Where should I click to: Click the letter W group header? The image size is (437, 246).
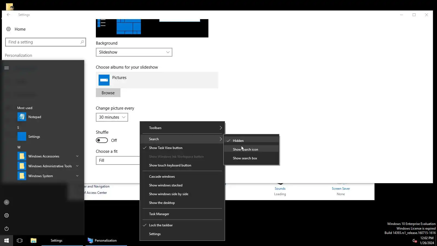pyautogui.click(x=19, y=147)
